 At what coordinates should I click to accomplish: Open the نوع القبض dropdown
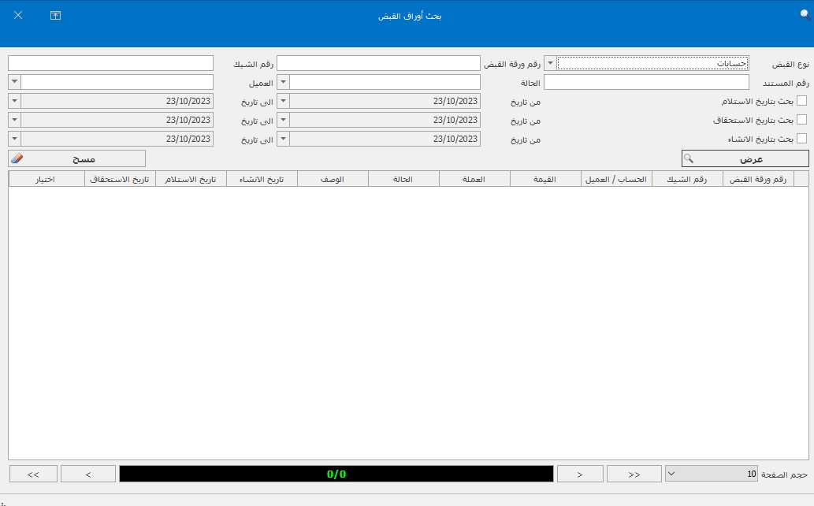(x=550, y=63)
